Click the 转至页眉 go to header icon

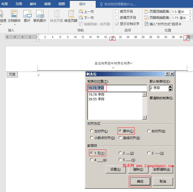pos(57,14)
